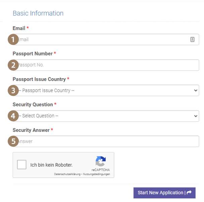
Task: Expand the Select Question dropdown
Action: pyautogui.click(x=107, y=116)
